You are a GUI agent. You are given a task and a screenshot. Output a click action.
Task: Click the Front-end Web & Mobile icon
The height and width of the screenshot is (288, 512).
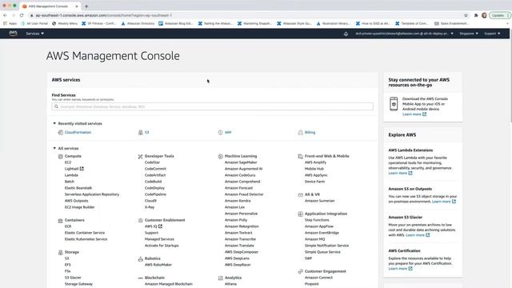coord(301,157)
